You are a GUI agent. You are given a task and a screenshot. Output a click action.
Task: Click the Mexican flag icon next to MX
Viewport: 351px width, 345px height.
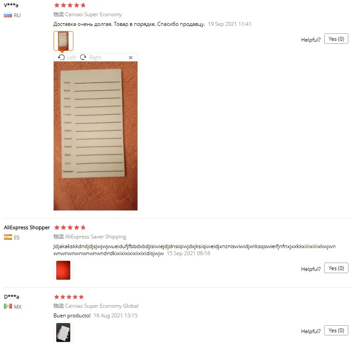coord(8,306)
